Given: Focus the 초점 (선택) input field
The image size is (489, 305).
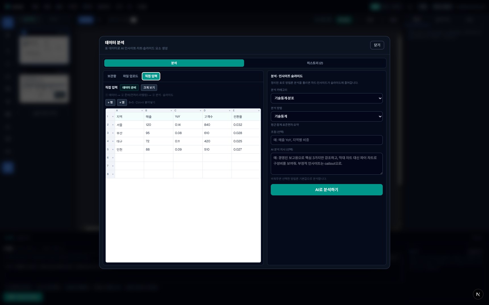Looking at the screenshot, I should coord(326,140).
